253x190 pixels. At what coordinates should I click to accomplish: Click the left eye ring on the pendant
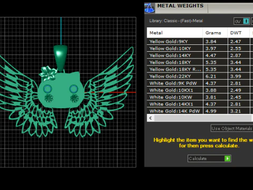coord(47,89)
